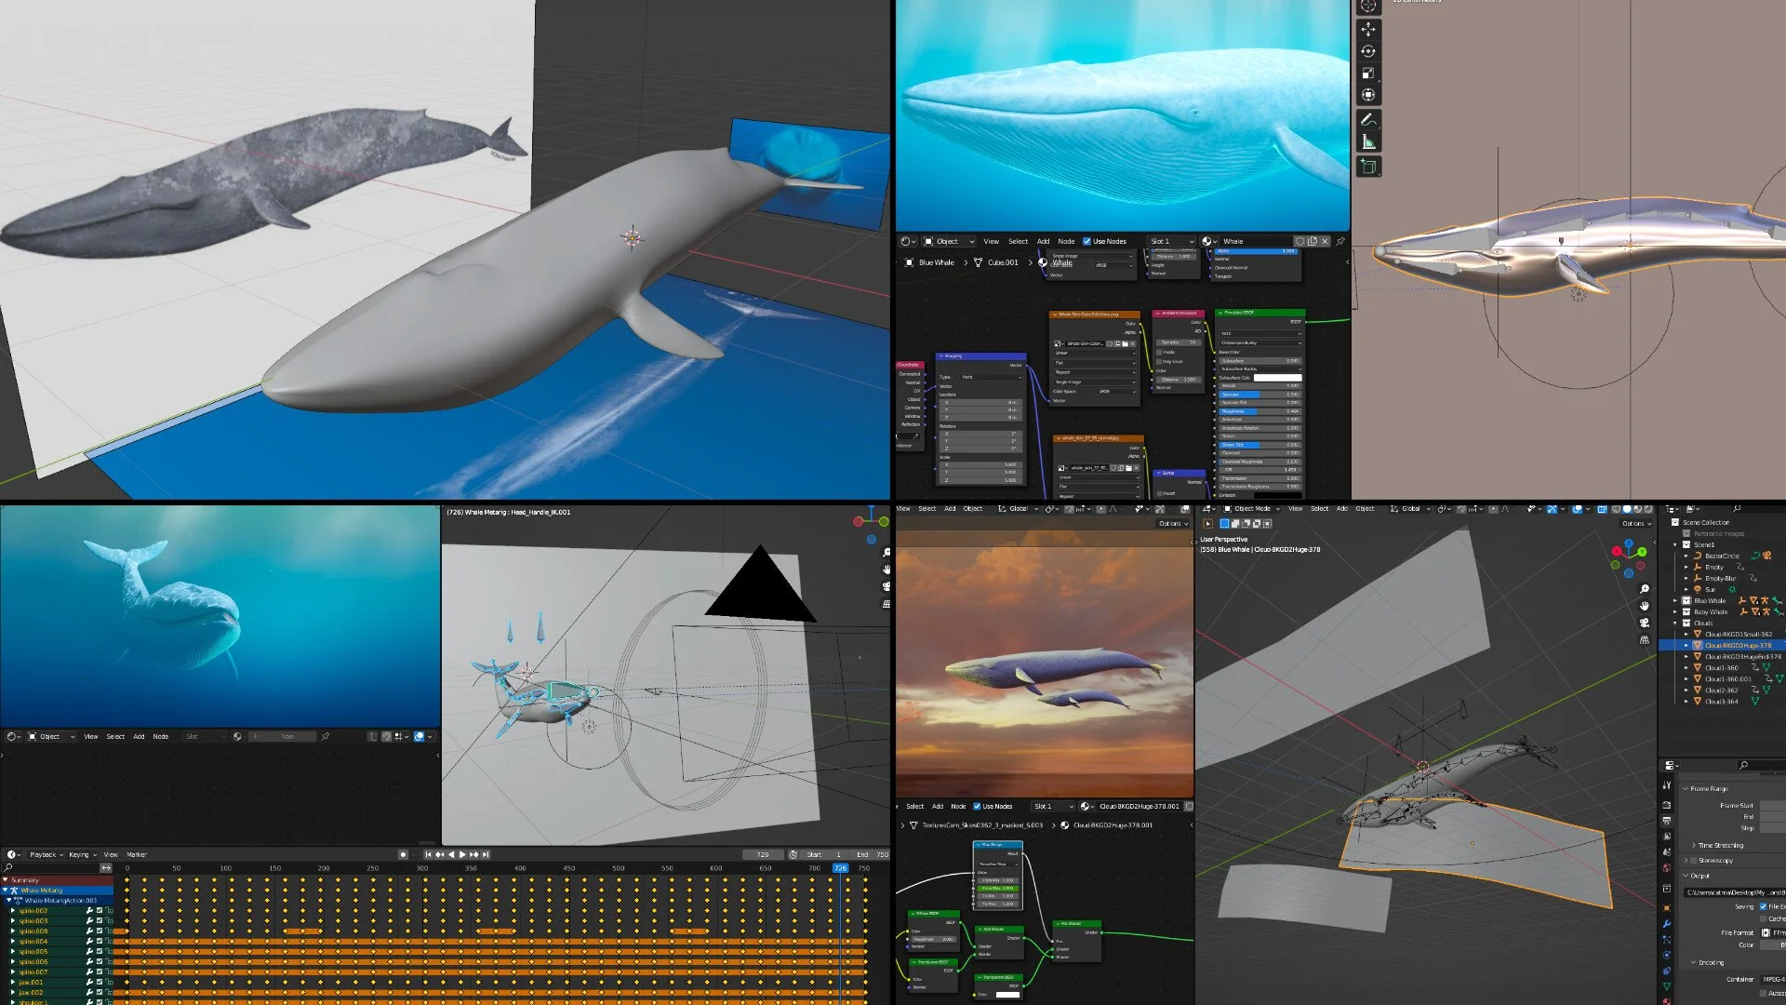Viewport: 1786px width, 1005px height.
Task: Uncheck the spine.002 channel mute checkbox
Action: [x=100, y=911]
